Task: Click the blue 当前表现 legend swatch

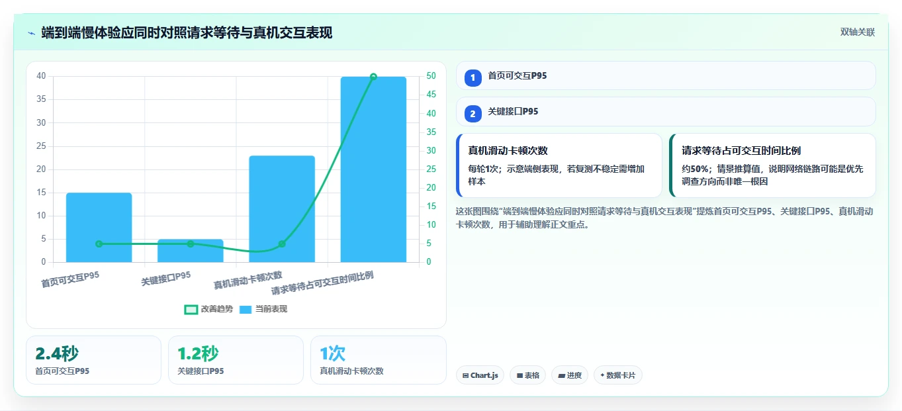Action: click(246, 309)
